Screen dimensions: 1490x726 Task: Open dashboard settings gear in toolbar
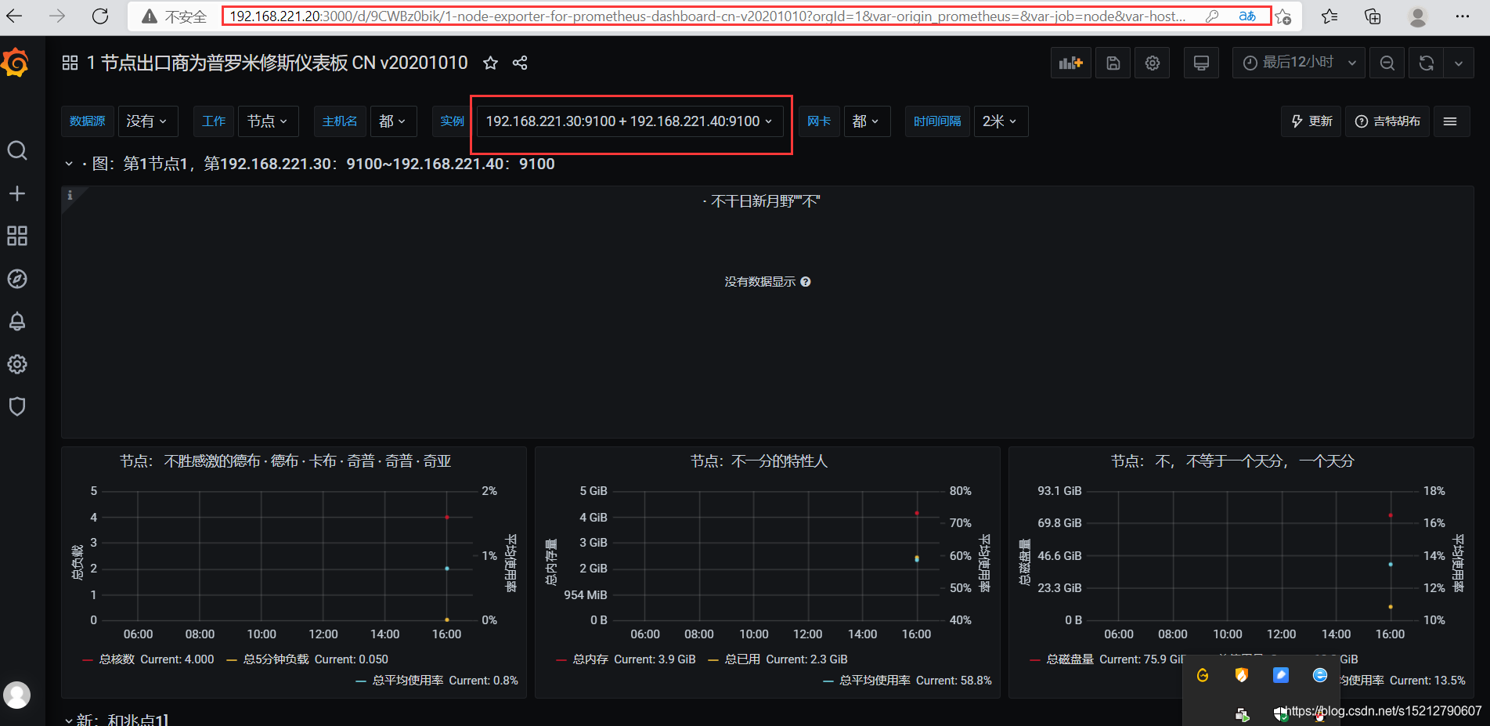tap(1153, 63)
